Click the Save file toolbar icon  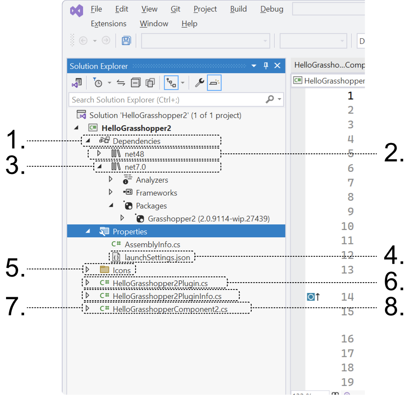[x=126, y=40]
